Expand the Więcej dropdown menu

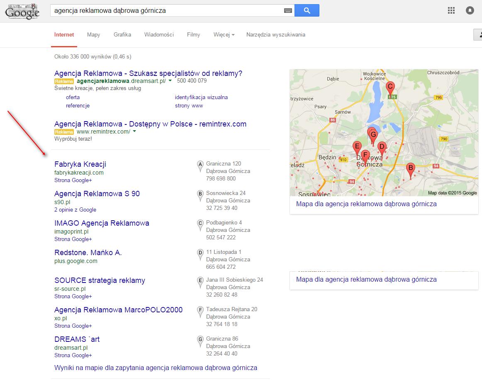tap(224, 35)
